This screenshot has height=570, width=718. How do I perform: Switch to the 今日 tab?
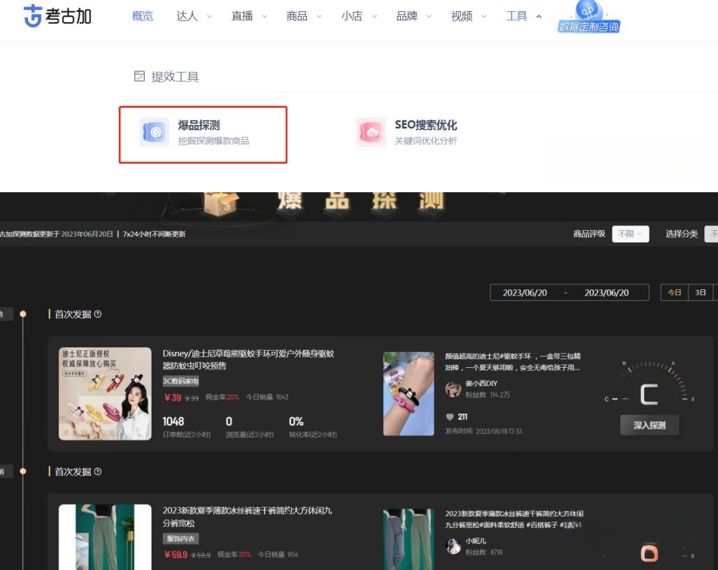(674, 292)
